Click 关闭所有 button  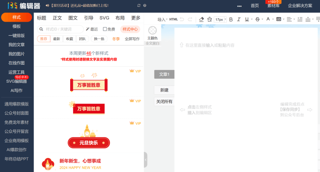click(164, 102)
